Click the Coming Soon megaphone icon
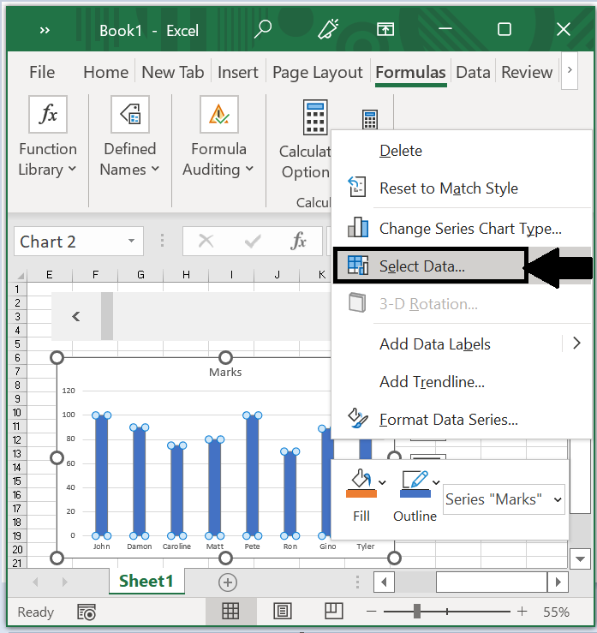 pyautogui.click(x=328, y=29)
